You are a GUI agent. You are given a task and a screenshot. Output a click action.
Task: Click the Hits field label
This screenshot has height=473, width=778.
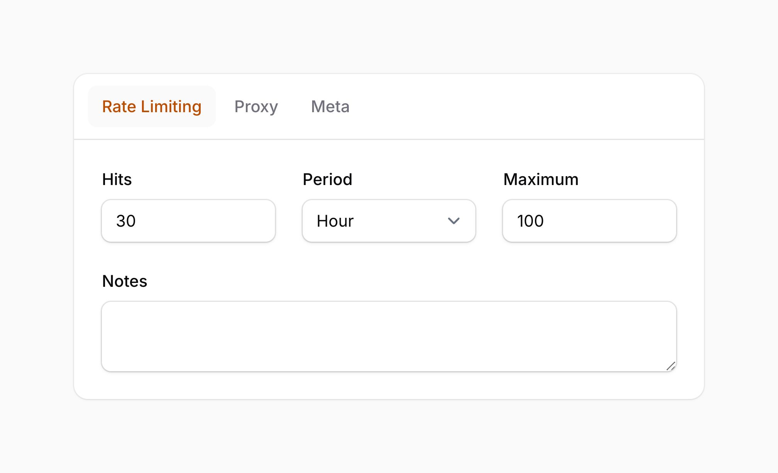click(117, 180)
